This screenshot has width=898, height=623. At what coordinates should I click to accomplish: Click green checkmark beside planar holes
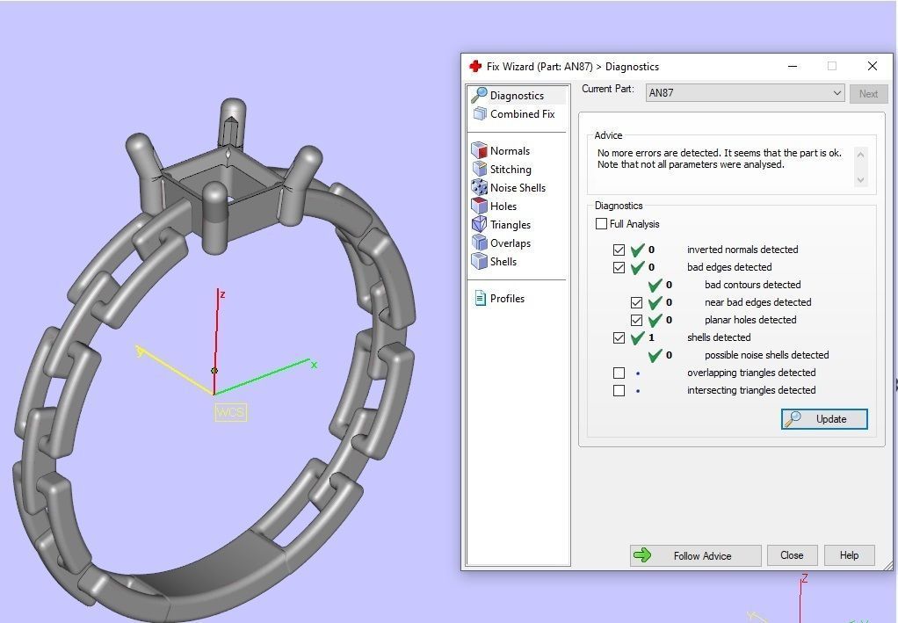pyautogui.click(x=655, y=320)
